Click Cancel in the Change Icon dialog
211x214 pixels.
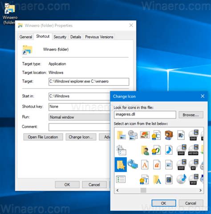(x=191, y=203)
